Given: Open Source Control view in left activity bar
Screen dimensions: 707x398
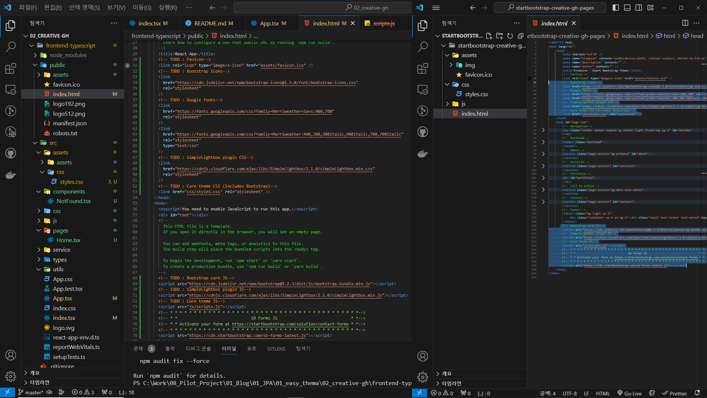Looking at the screenshot, I should click(11, 111).
